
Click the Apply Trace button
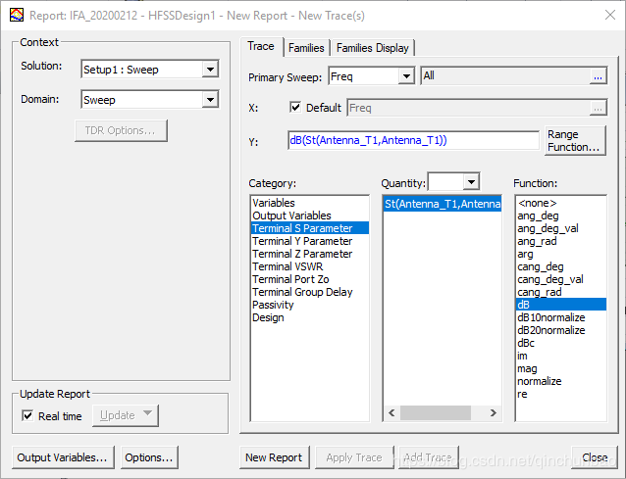pyautogui.click(x=354, y=457)
